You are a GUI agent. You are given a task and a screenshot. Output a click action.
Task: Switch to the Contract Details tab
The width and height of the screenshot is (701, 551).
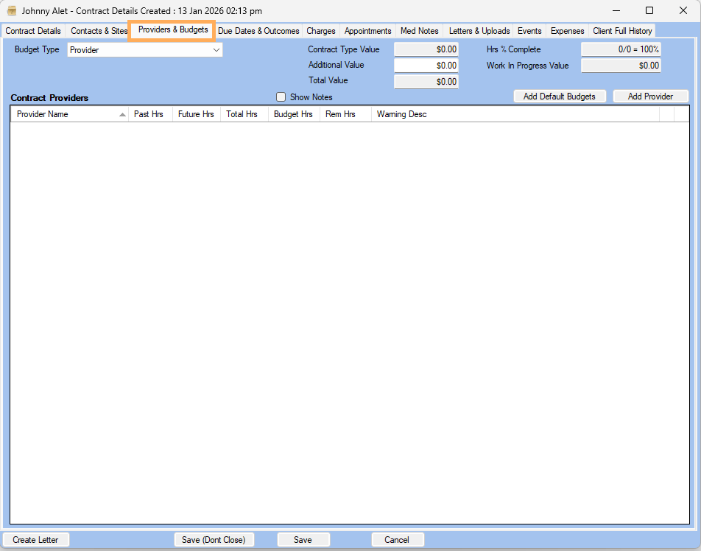(33, 31)
